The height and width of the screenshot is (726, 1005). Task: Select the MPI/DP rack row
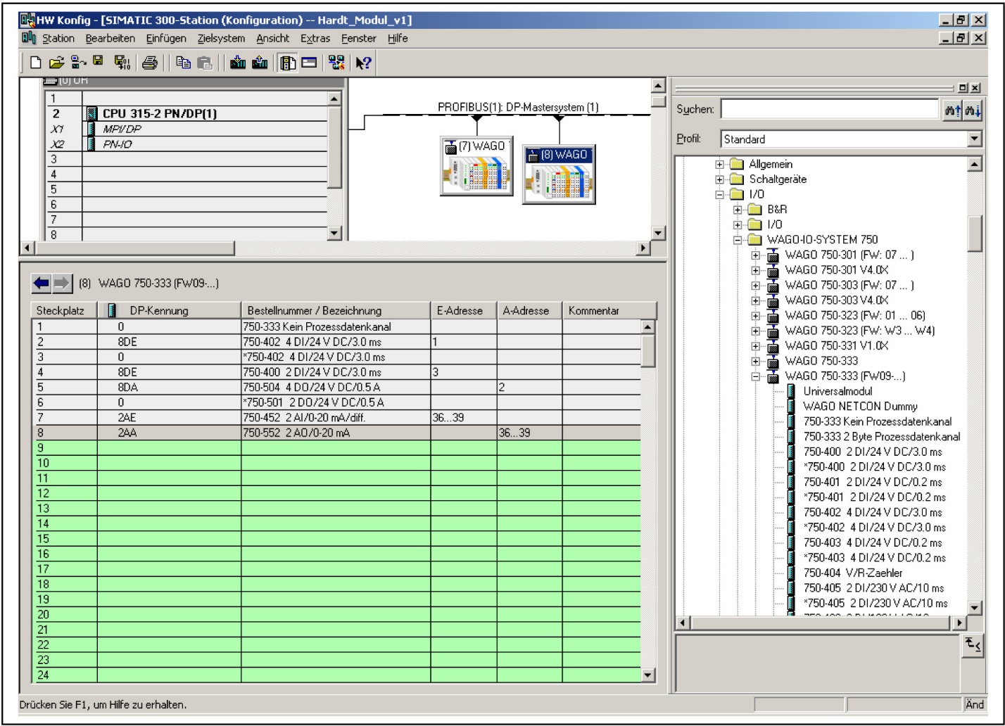(187, 129)
